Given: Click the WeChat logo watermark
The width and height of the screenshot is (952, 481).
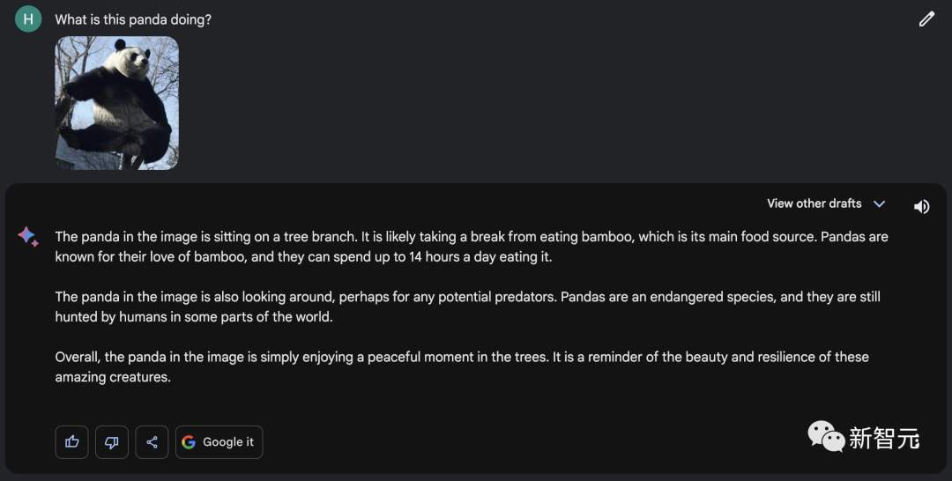Looking at the screenshot, I should pyautogui.click(x=826, y=436).
